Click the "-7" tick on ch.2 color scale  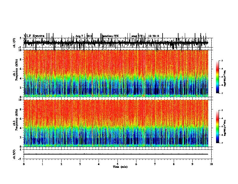[x=222, y=143]
